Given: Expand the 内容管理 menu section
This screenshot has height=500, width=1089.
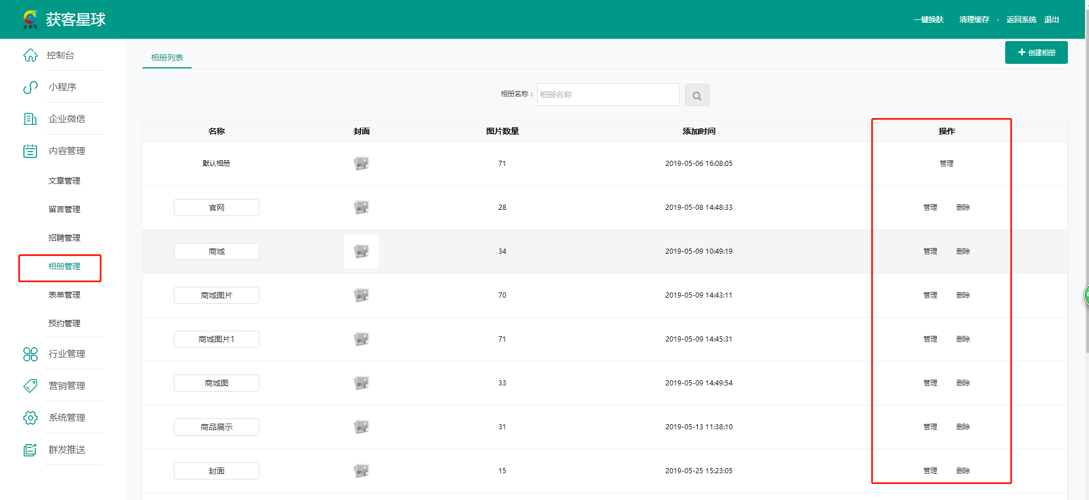Looking at the screenshot, I should click(x=67, y=151).
